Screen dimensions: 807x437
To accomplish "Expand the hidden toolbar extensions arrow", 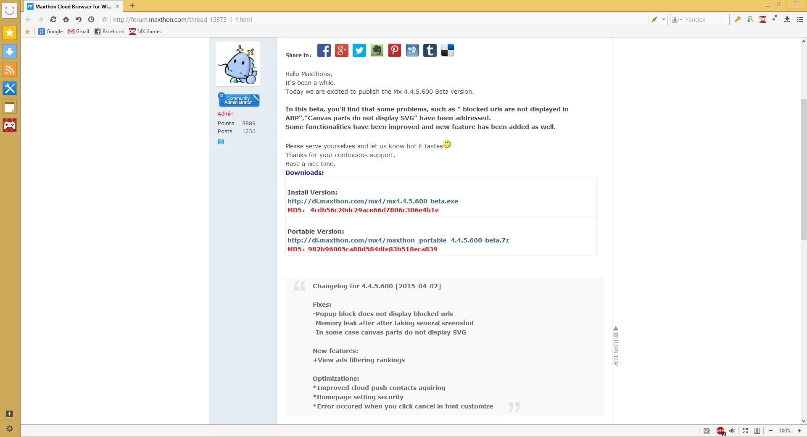I will click(x=774, y=19).
